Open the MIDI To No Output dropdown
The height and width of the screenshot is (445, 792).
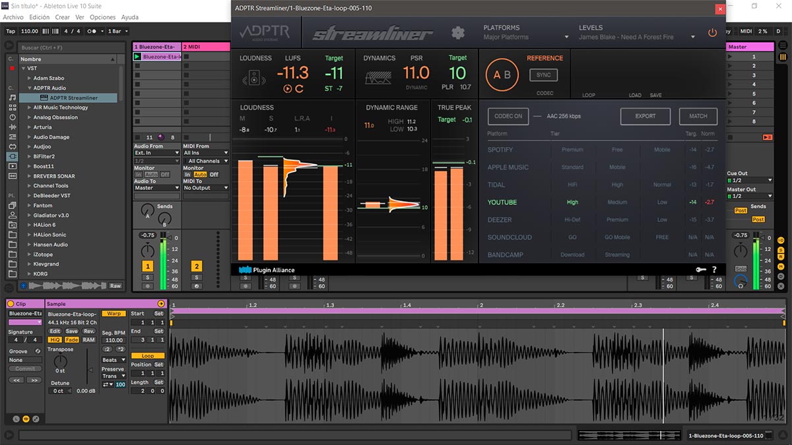point(206,188)
